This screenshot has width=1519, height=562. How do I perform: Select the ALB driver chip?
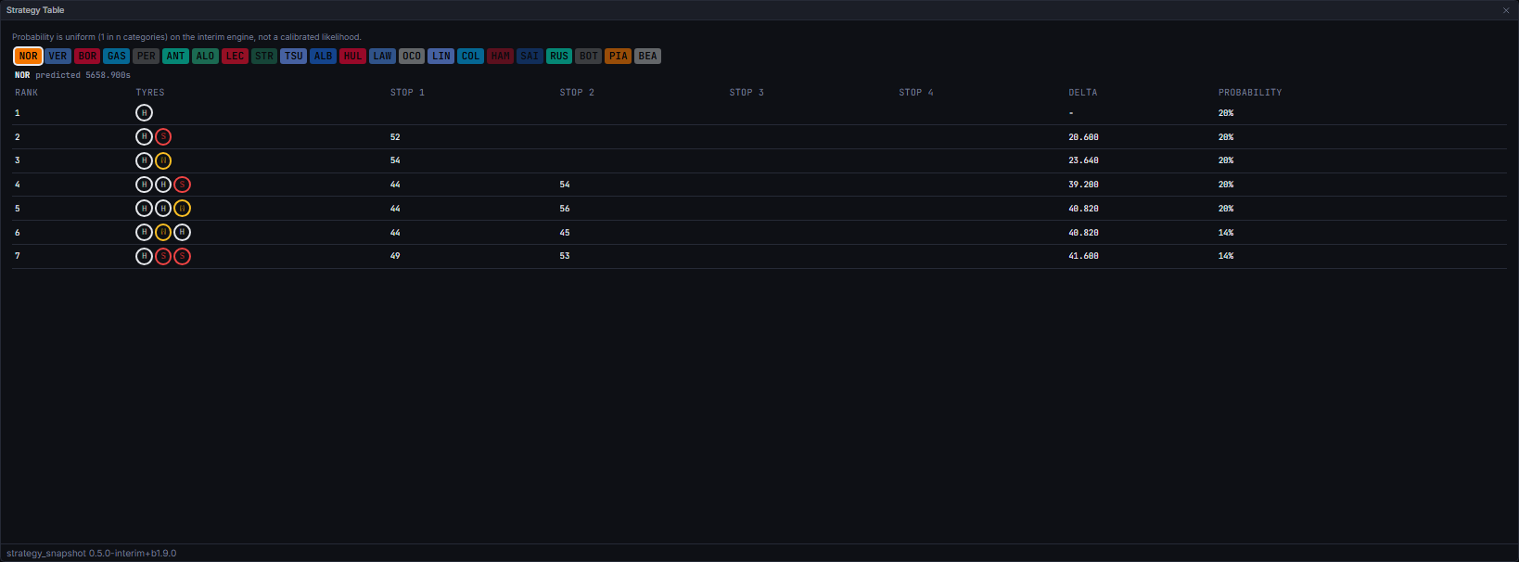click(323, 56)
